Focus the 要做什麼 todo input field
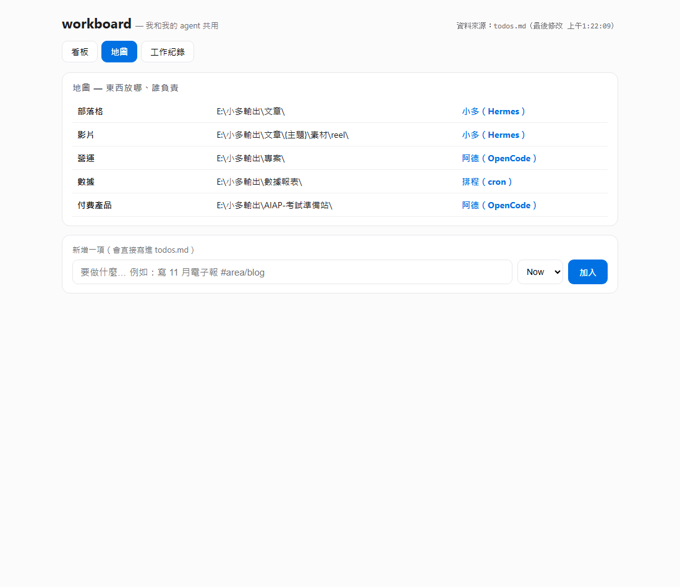Image resolution: width=680 pixels, height=587 pixels. 292,272
